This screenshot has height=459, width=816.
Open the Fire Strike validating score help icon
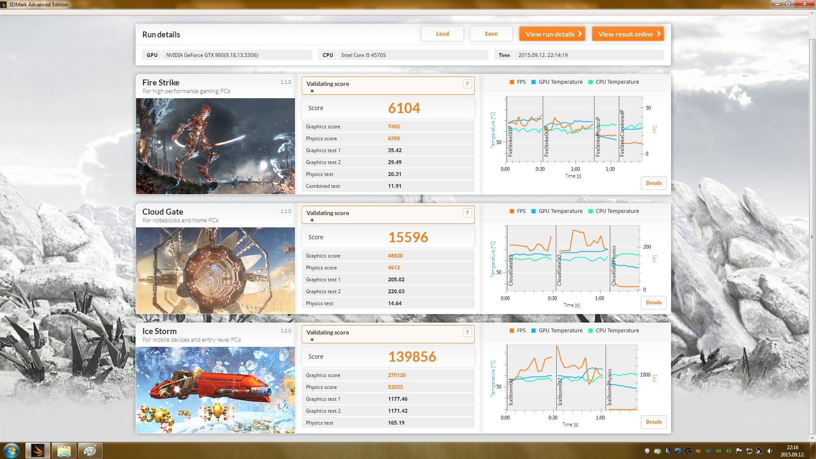pyautogui.click(x=467, y=84)
